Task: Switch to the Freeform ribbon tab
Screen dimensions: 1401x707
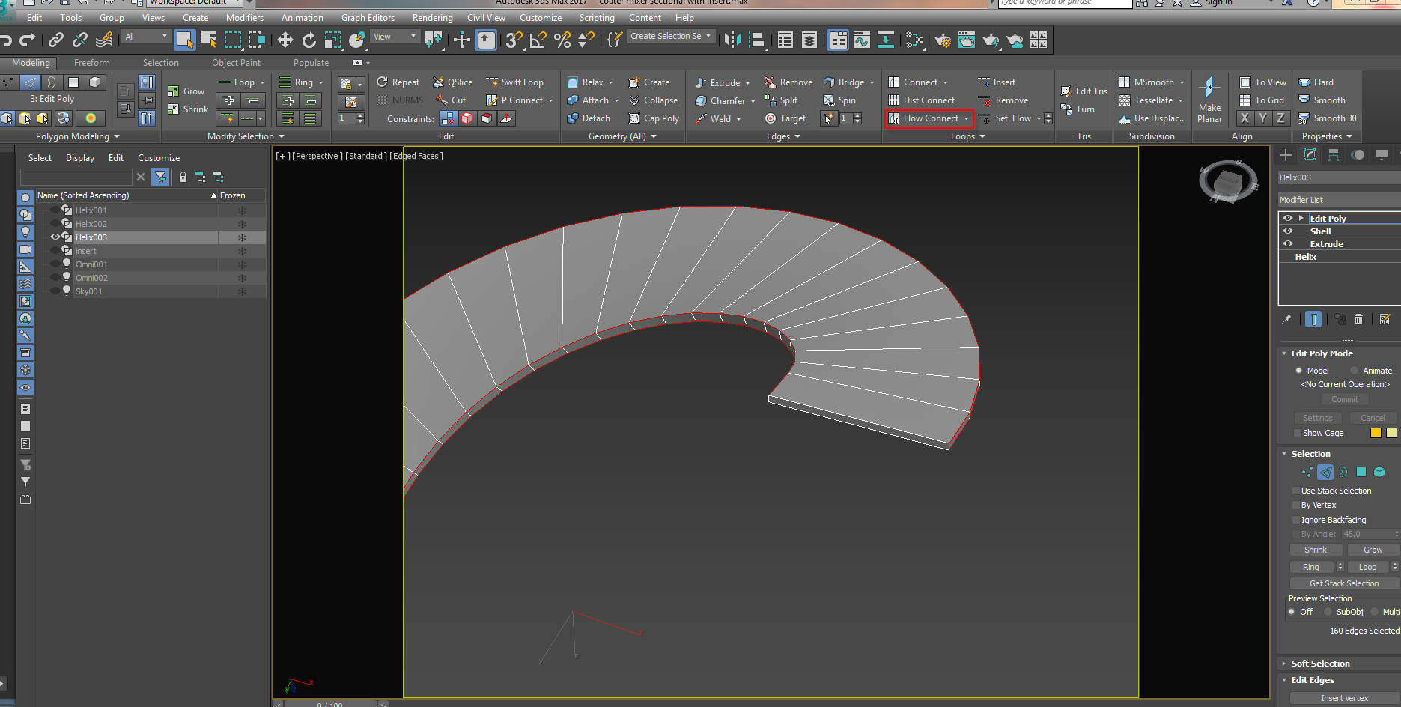Action: [x=91, y=63]
